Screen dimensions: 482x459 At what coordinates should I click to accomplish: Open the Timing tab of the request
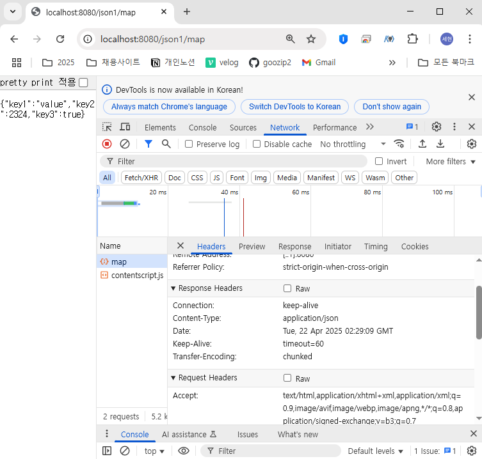pyautogui.click(x=376, y=247)
